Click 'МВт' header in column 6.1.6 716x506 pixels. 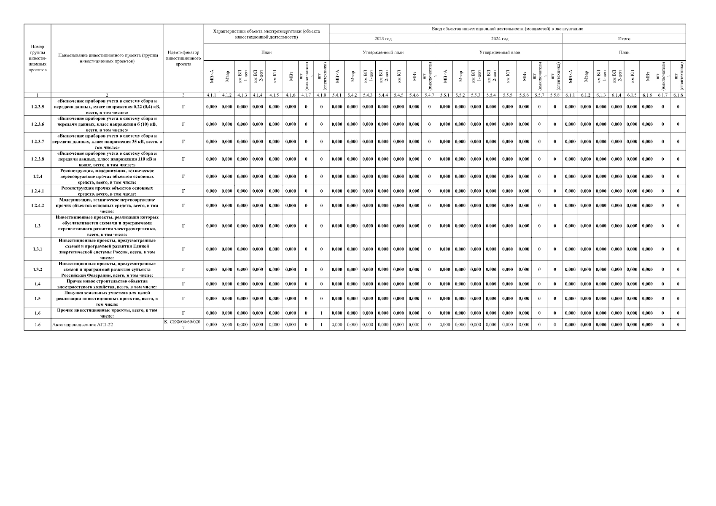click(647, 77)
